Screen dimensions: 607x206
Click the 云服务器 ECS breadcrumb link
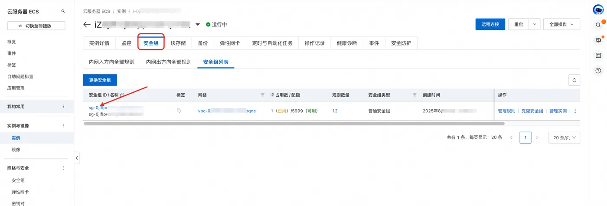point(97,11)
